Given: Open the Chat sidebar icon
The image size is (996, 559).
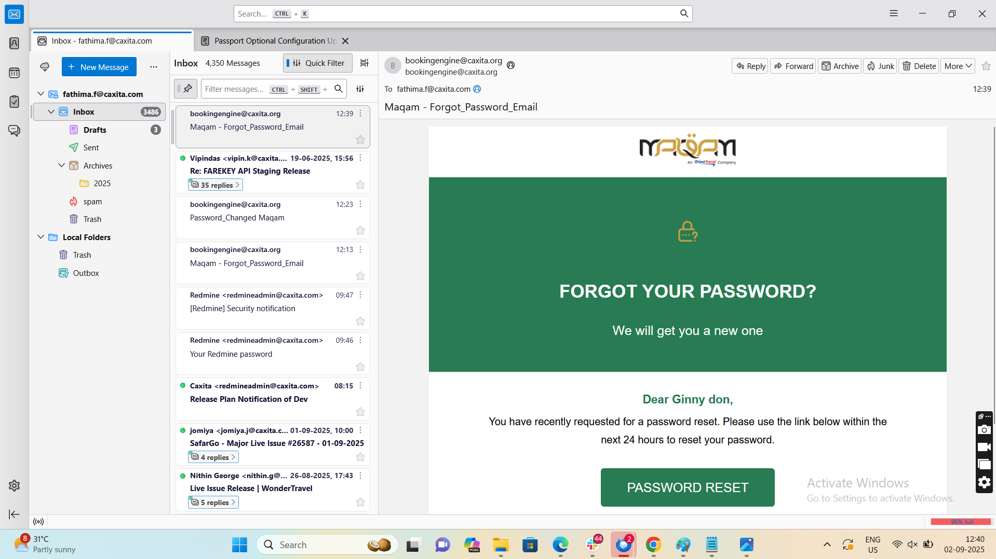Looking at the screenshot, I should (x=14, y=131).
